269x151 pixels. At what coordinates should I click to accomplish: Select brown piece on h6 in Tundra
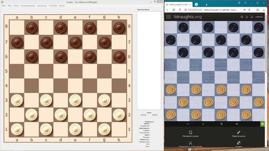119,57
